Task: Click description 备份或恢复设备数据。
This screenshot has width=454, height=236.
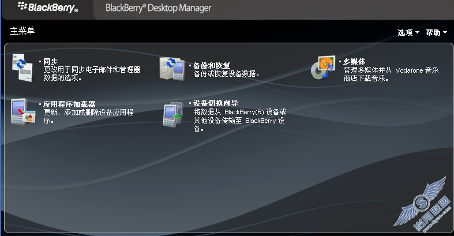Action: pyautogui.click(x=226, y=74)
